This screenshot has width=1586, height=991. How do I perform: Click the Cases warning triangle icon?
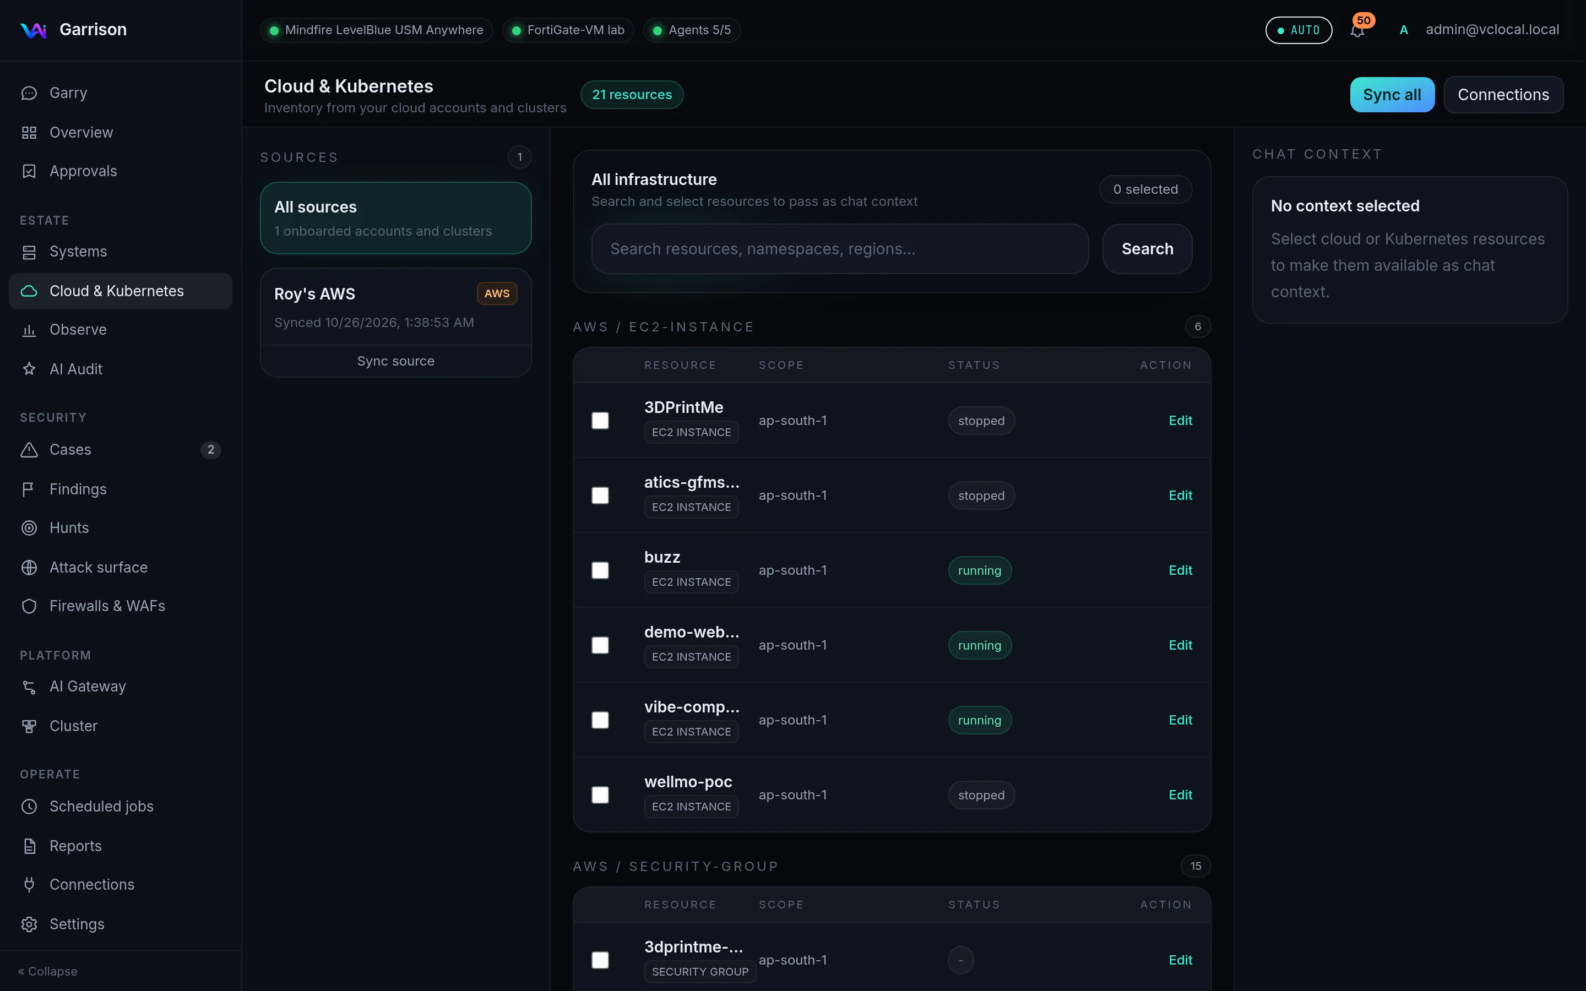29,450
